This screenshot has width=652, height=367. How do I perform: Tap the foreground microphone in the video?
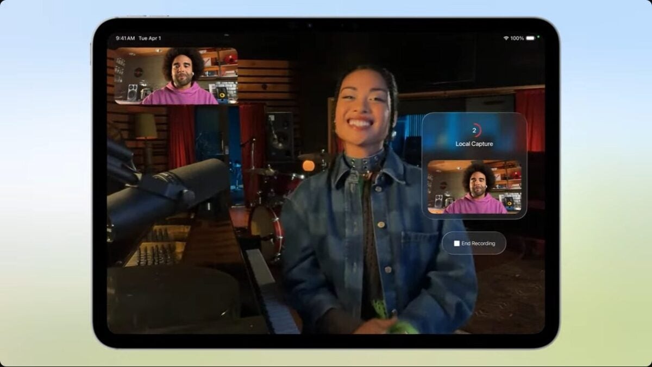click(163, 190)
